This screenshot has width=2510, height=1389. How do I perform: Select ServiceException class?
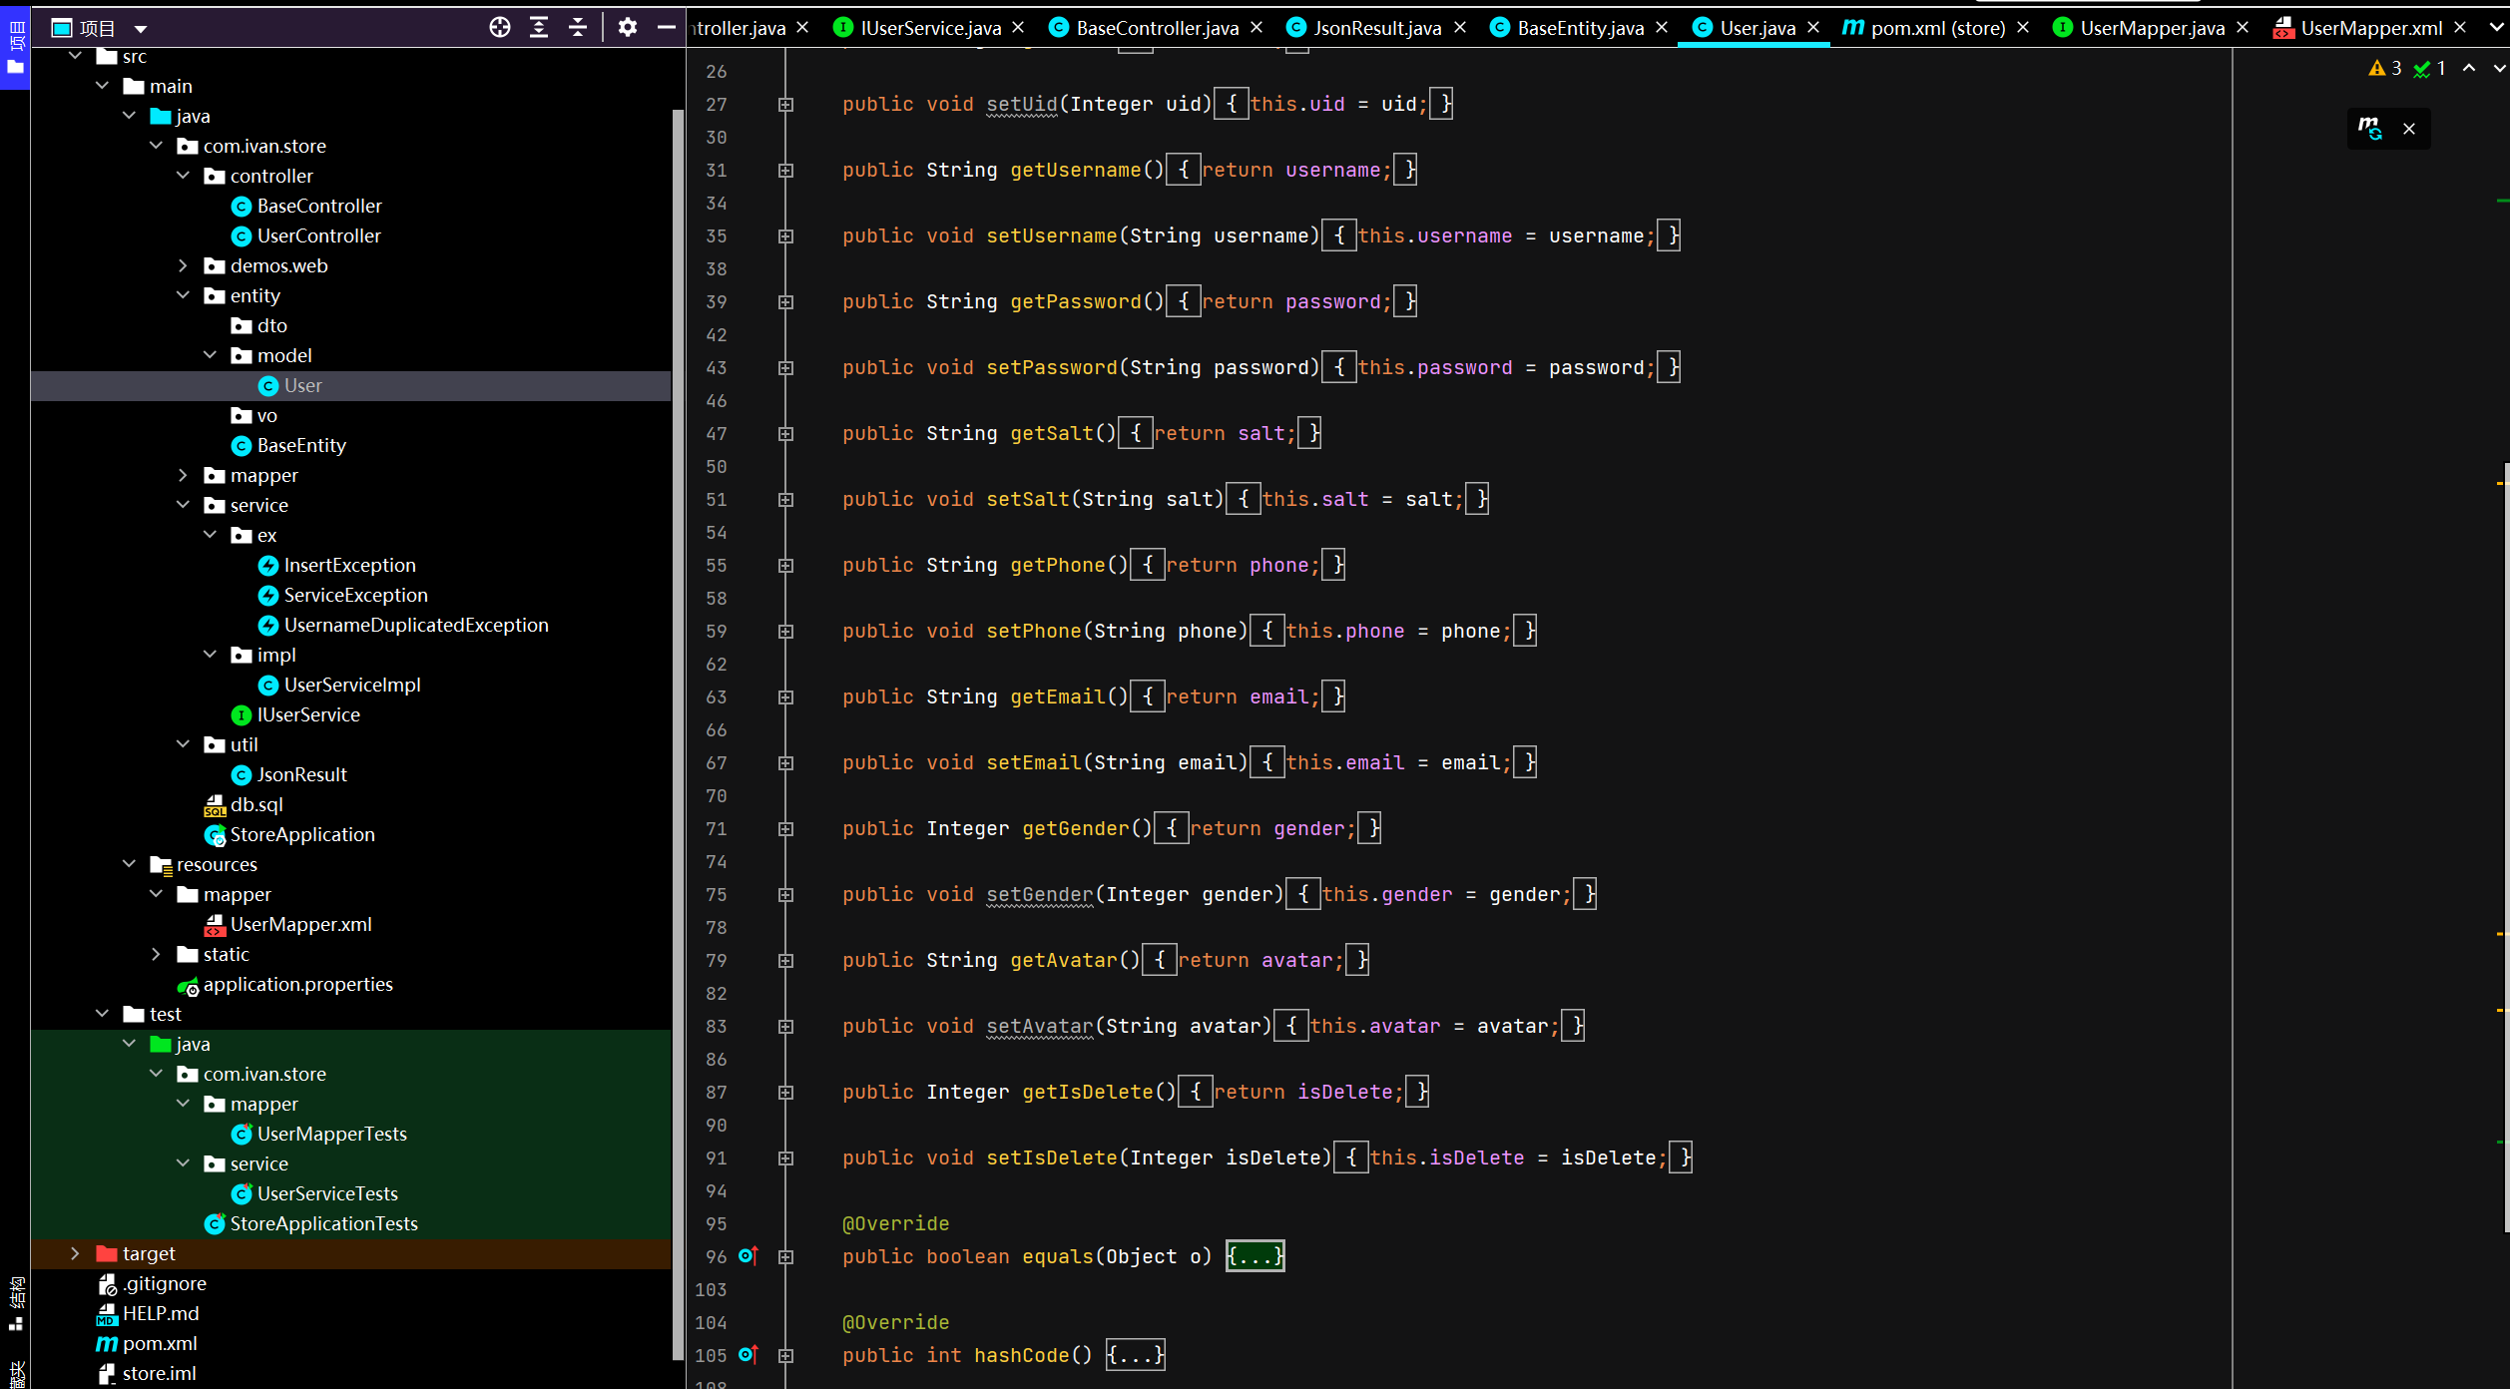355,595
